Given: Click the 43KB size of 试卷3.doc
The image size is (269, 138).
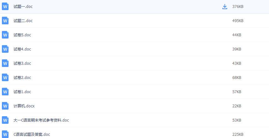Looking at the screenshot, I should tap(237, 63).
